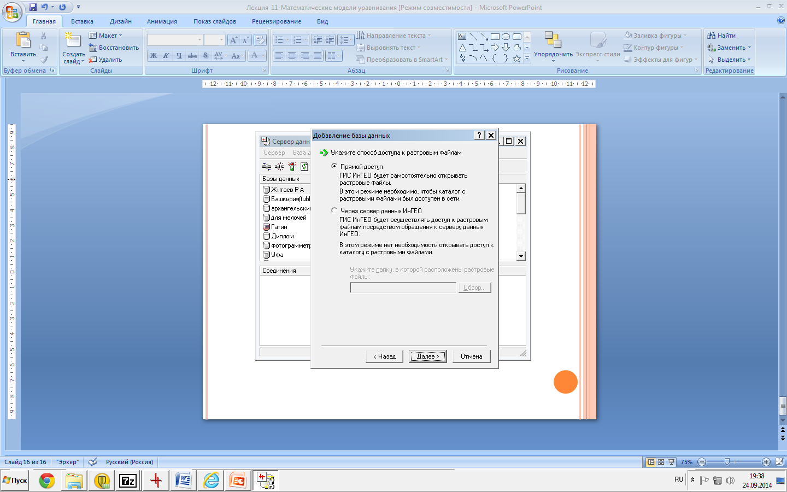The image size is (787, 492).
Task: Decrease list indent level icon
Action: 318,40
